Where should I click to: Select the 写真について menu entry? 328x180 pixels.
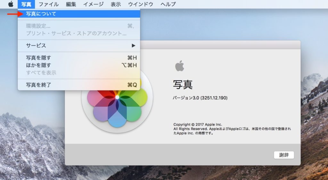pyautogui.click(x=79, y=14)
